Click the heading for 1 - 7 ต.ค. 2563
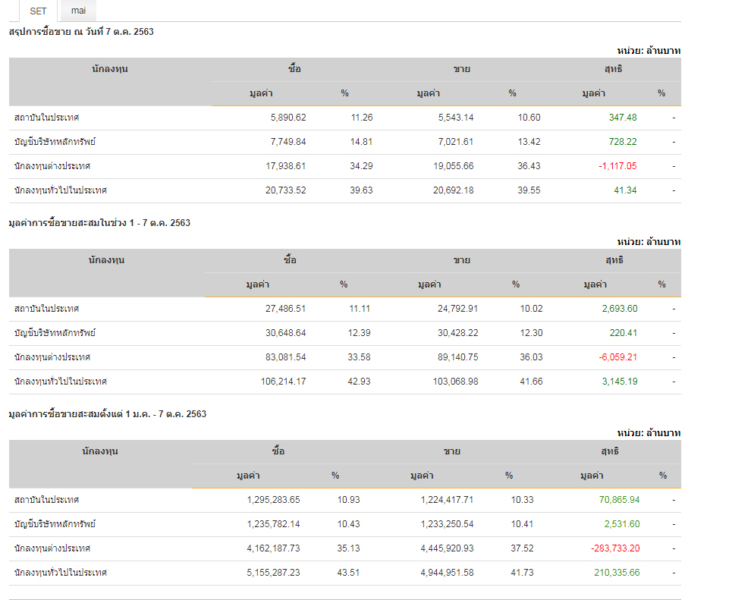 coord(99,222)
